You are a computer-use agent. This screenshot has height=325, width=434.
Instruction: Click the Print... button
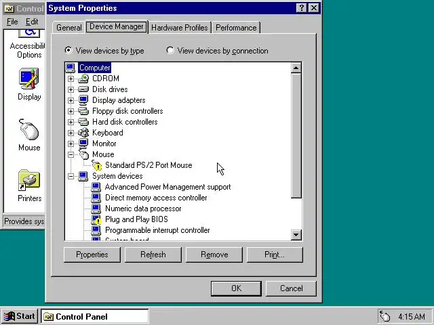(x=275, y=255)
